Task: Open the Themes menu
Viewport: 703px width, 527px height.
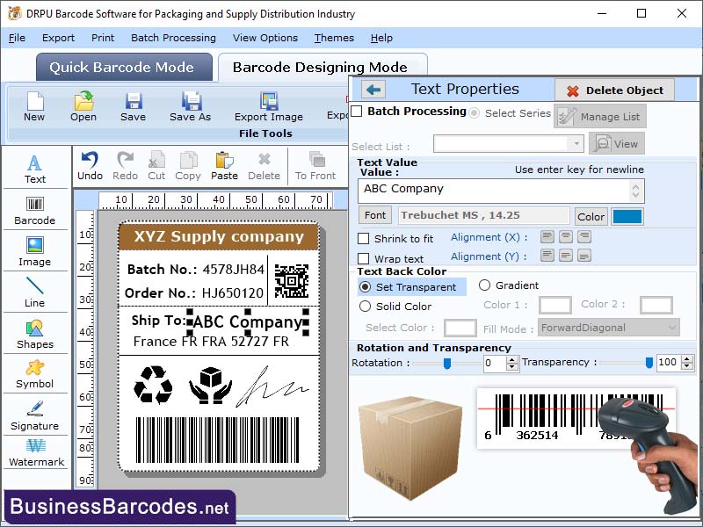Action: [333, 38]
